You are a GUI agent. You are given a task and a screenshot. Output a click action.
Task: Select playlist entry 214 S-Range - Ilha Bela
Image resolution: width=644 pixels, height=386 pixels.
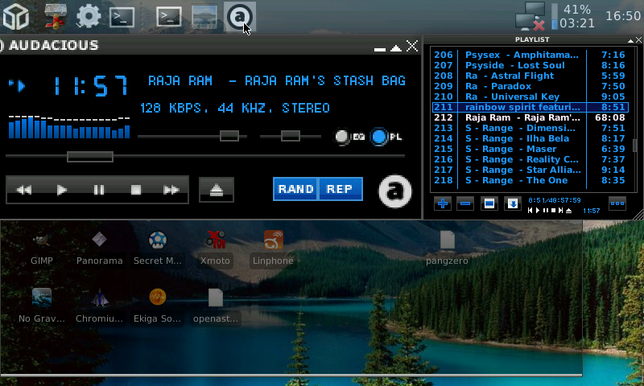[x=530, y=138]
